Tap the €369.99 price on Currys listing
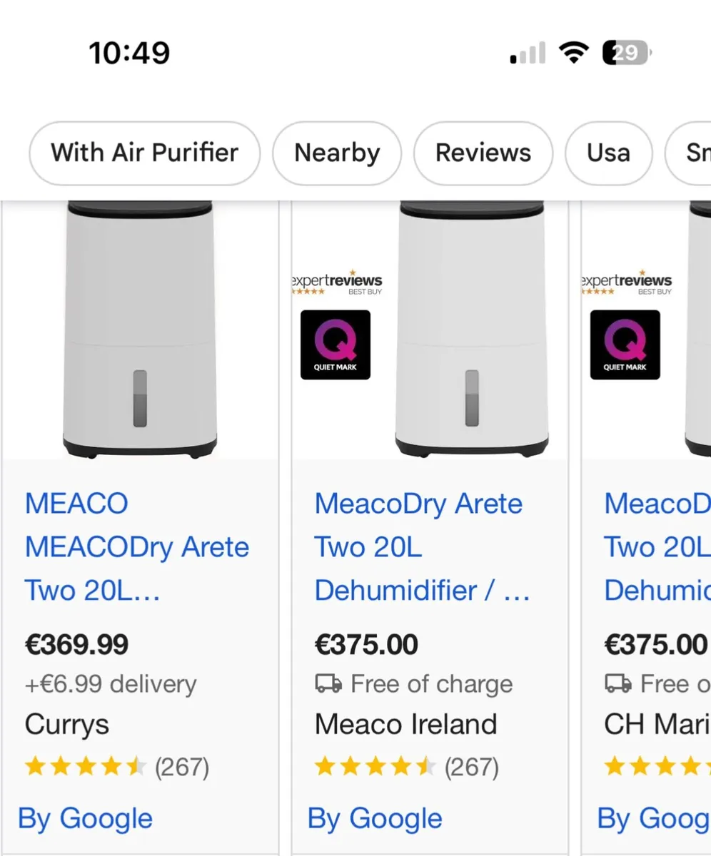711x856 pixels. coord(76,645)
